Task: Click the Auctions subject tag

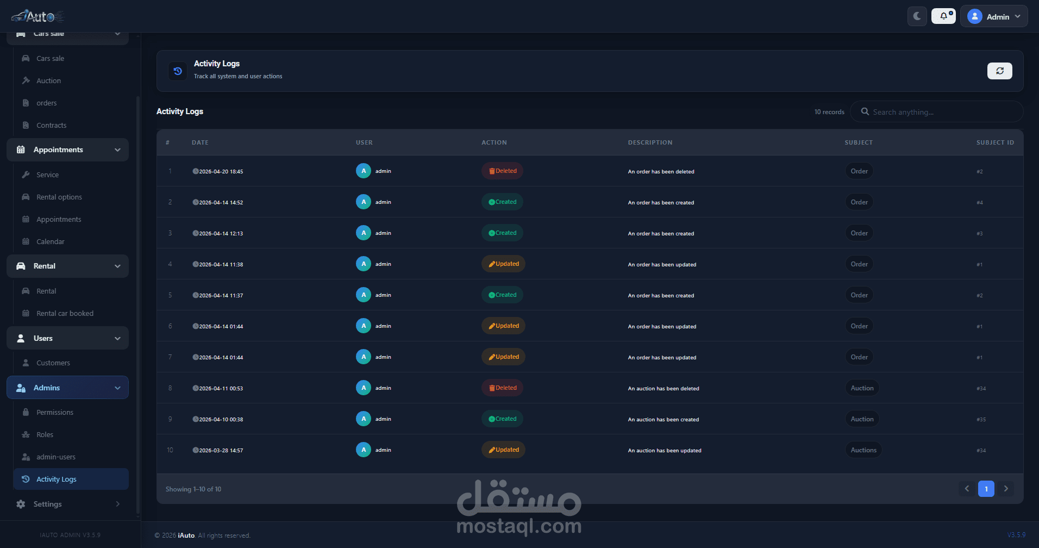Action: (x=863, y=450)
